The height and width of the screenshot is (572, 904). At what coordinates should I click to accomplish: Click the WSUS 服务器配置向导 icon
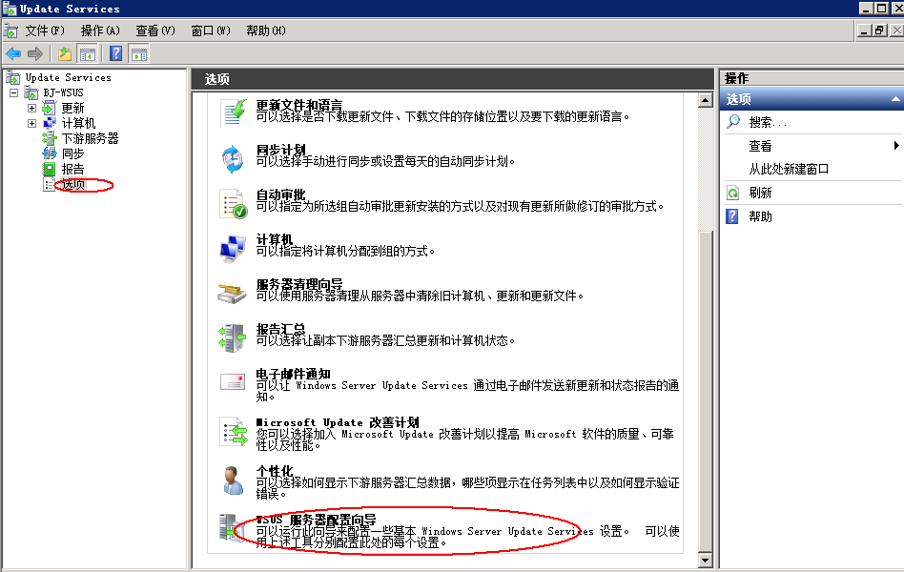point(231,527)
